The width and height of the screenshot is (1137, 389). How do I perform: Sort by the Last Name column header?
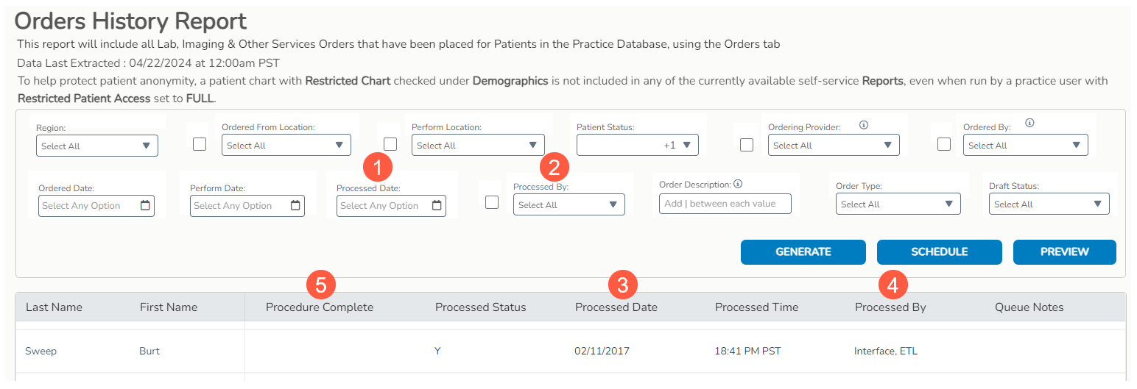click(x=54, y=307)
